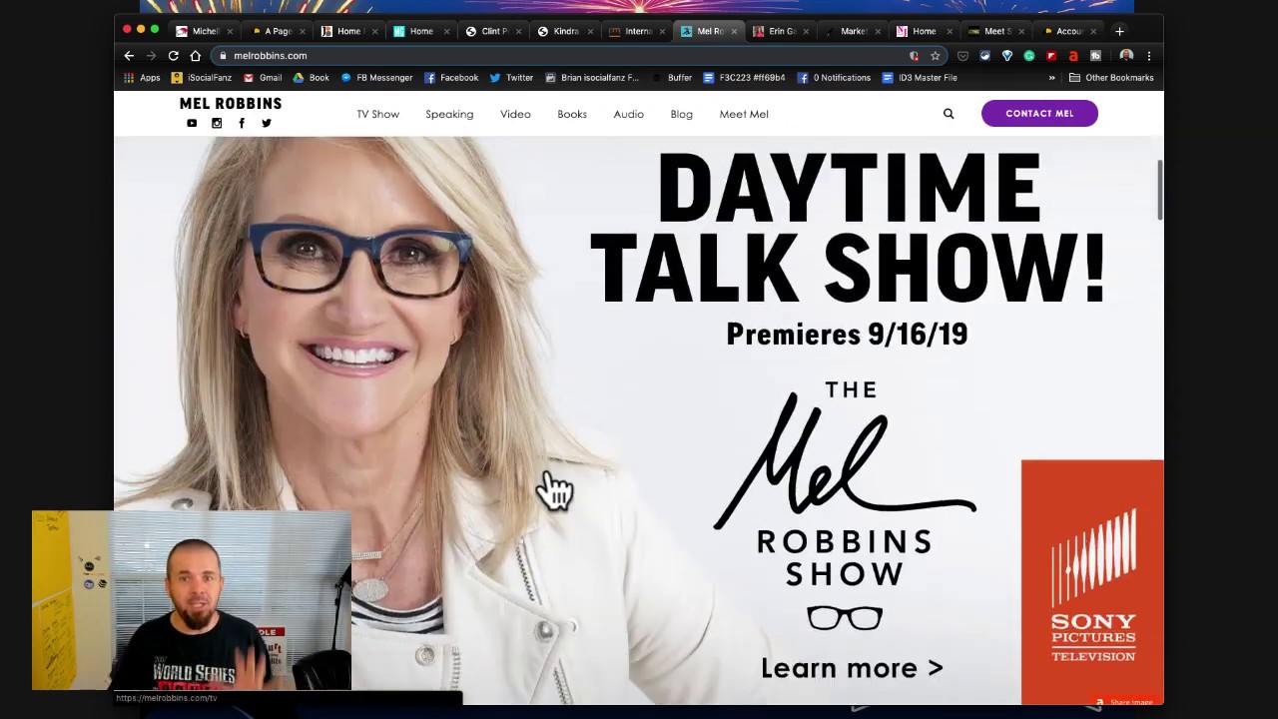The width and height of the screenshot is (1278, 719).
Task: Switch to the Account tab
Action: tap(1068, 31)
